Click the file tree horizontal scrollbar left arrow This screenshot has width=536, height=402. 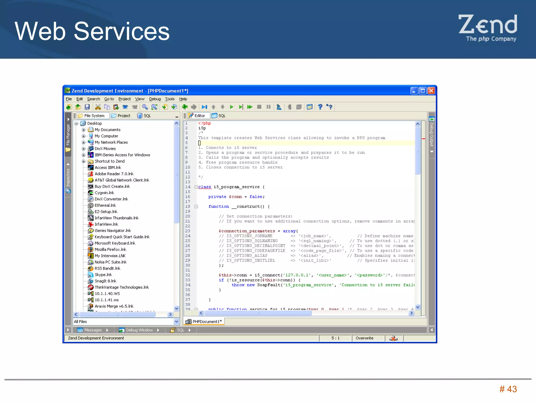click(76, 314)
